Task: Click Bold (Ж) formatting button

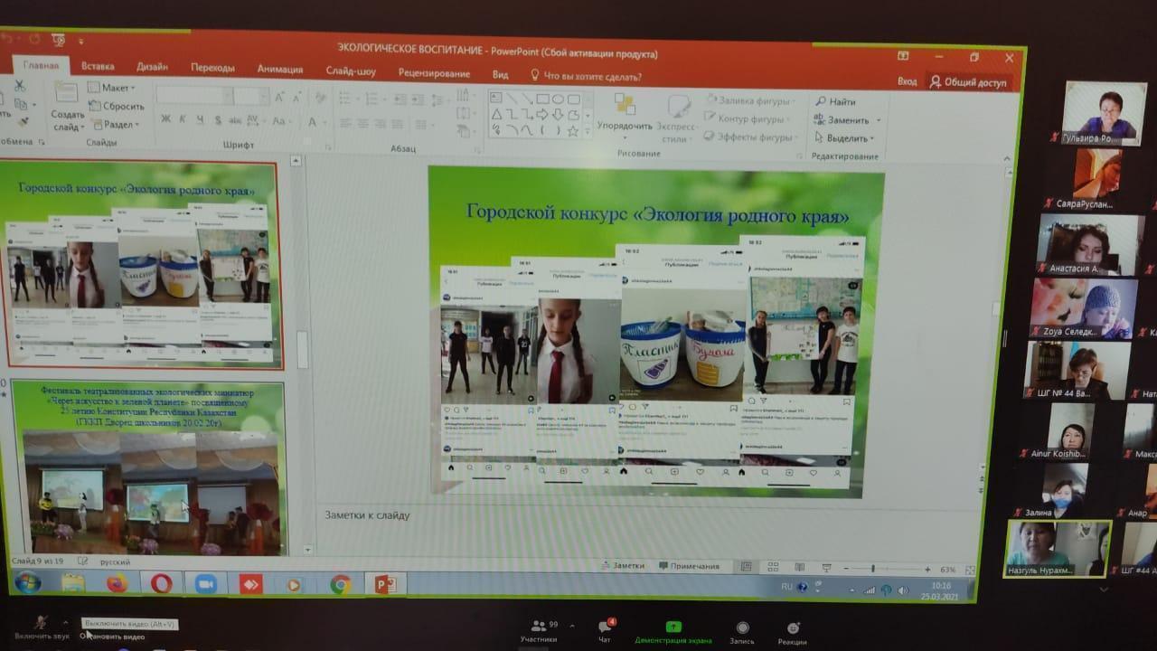Action: [x=165, y=119]
